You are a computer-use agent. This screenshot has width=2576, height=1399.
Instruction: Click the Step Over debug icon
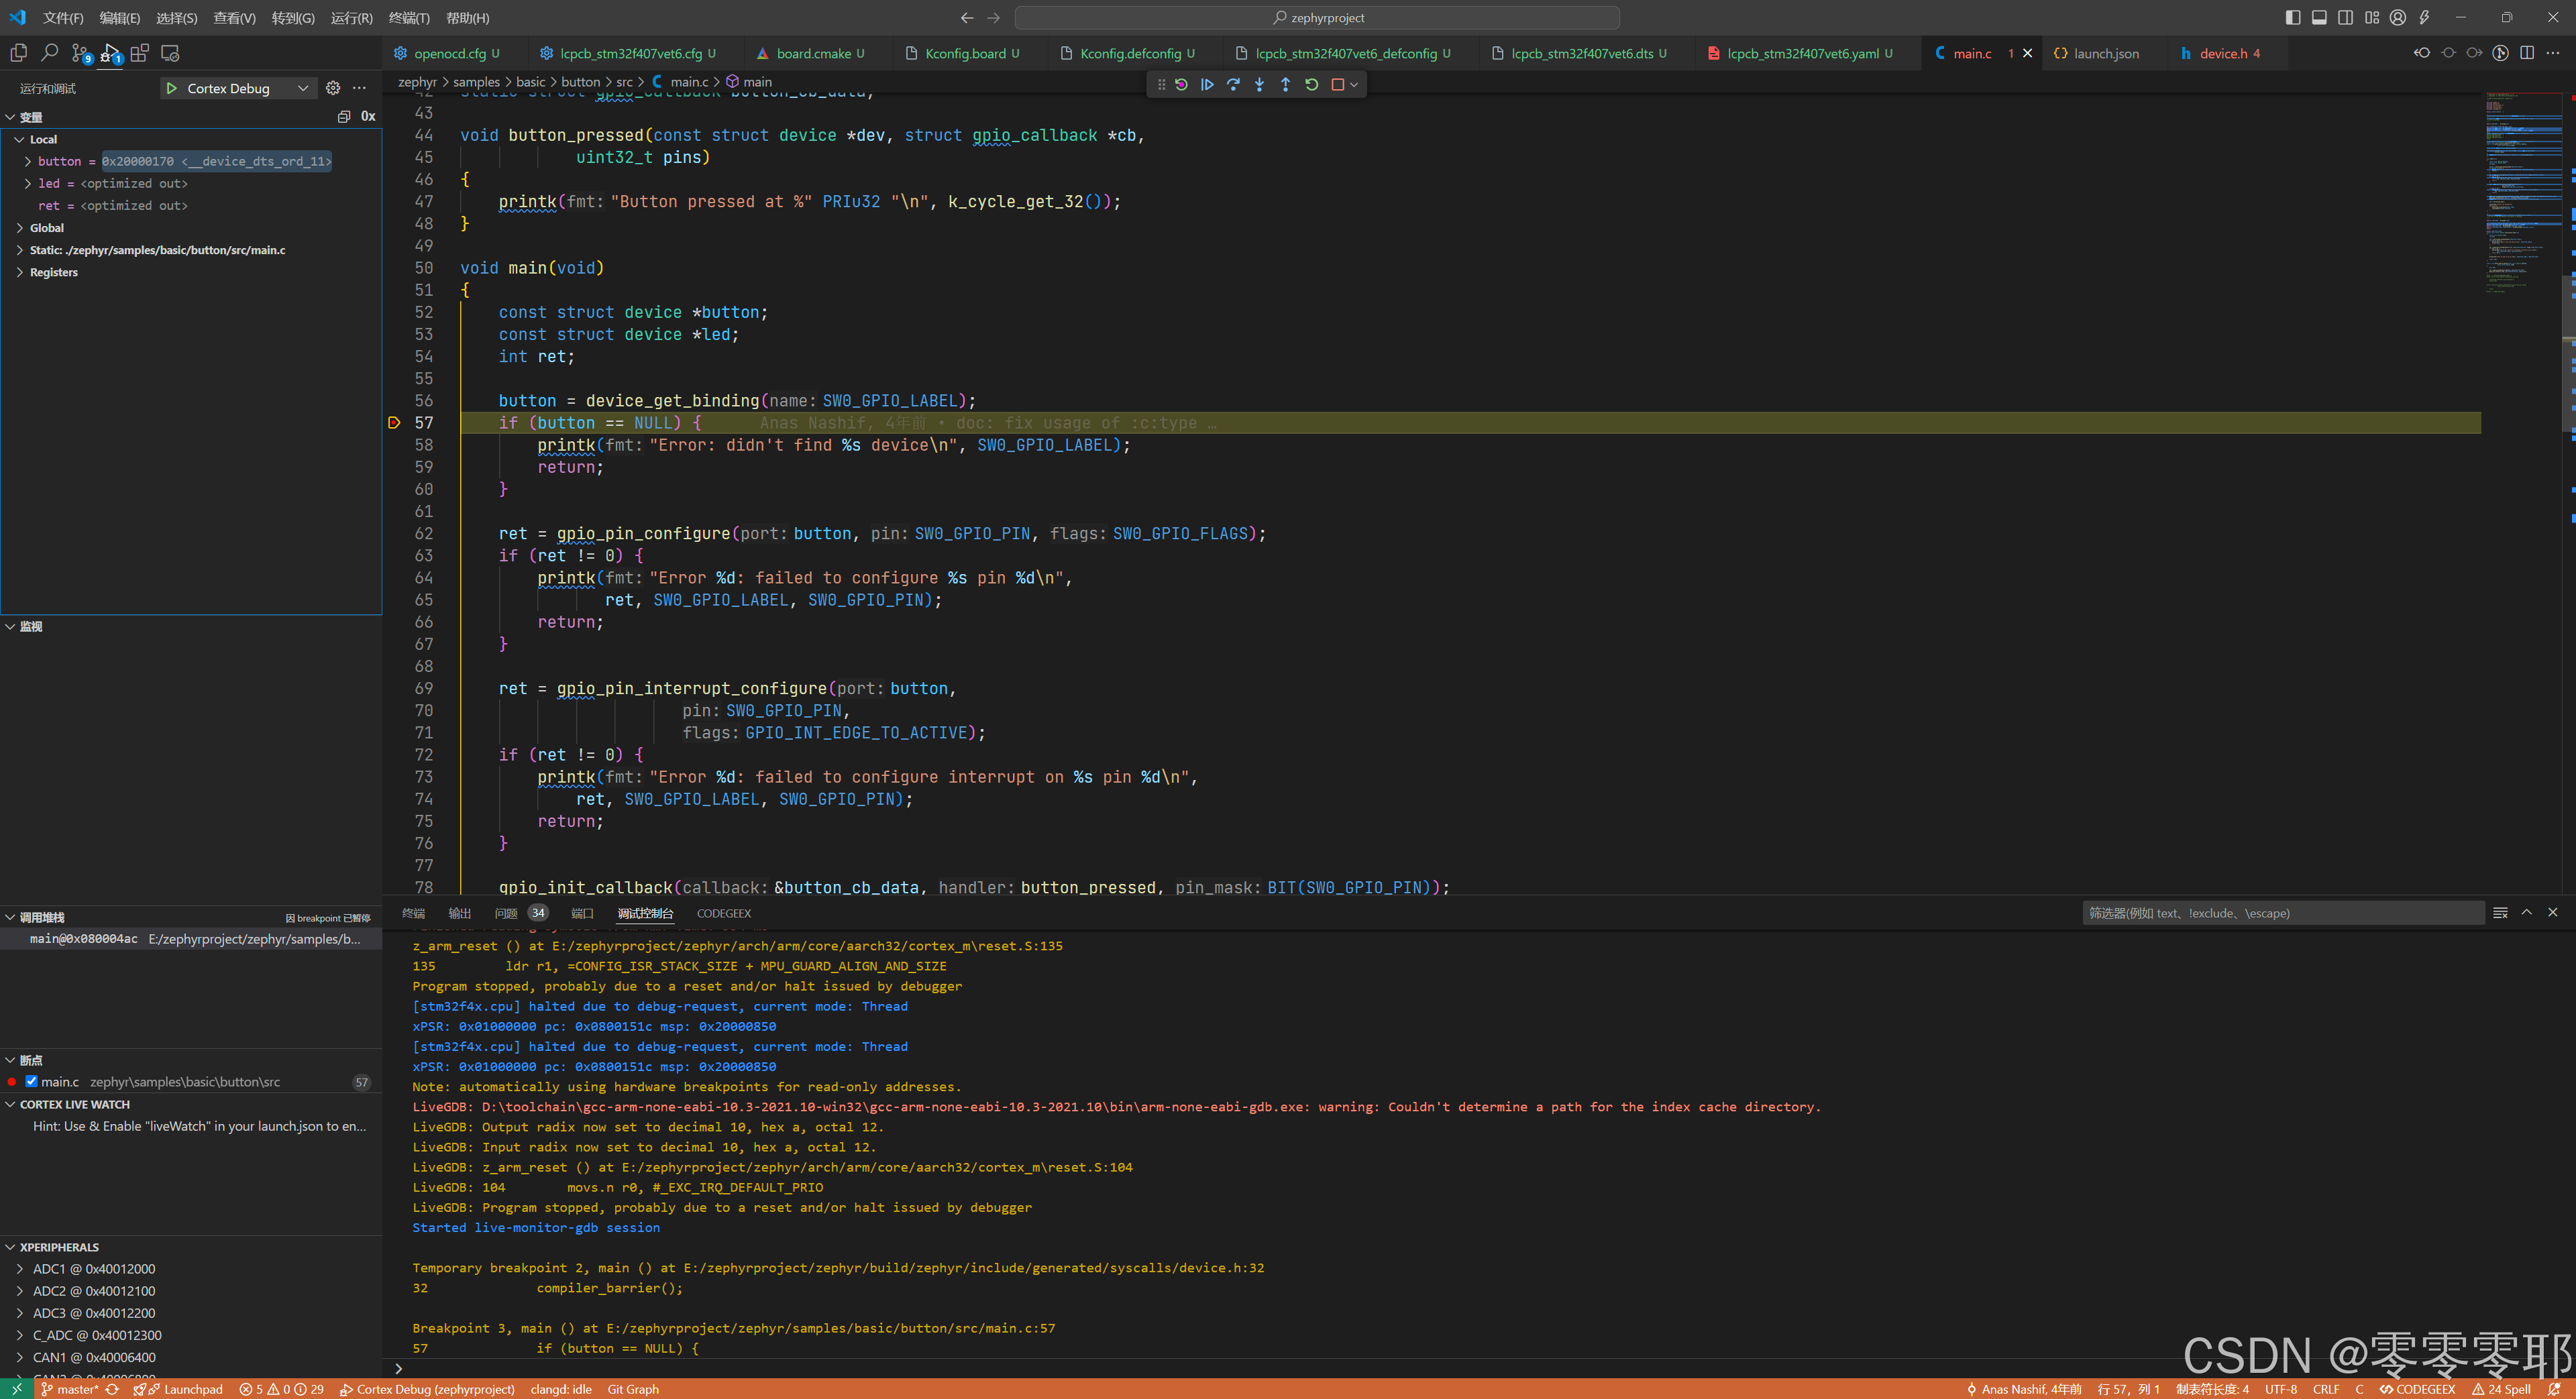coord(1233,84)
